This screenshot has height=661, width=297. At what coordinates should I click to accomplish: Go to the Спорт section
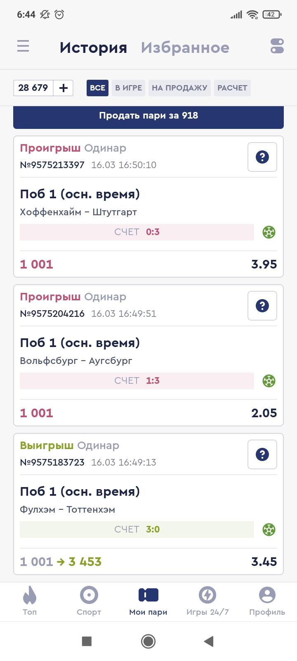89,601
